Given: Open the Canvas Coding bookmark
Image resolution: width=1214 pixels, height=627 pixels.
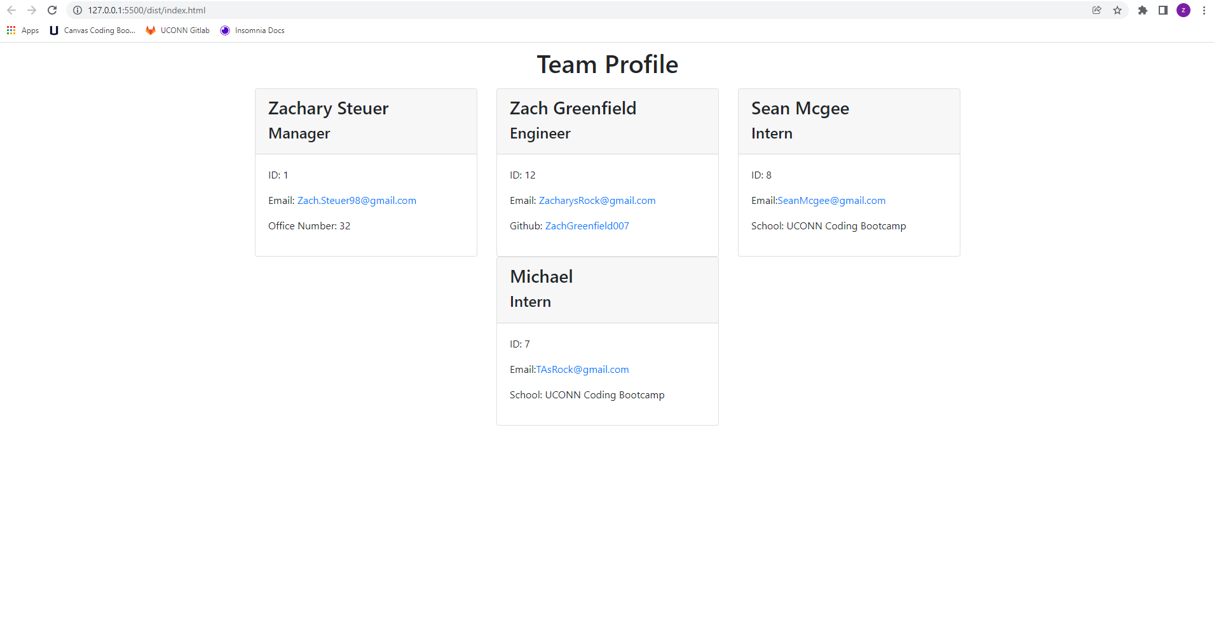Looking at the screenshot, I should (x=92, y=30).
